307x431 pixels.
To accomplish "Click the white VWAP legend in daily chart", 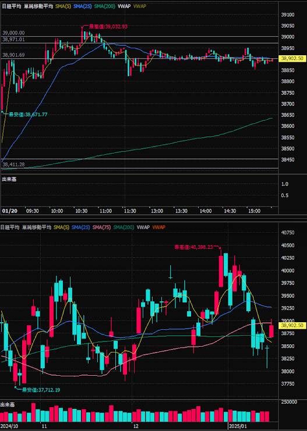I will 143,227.
